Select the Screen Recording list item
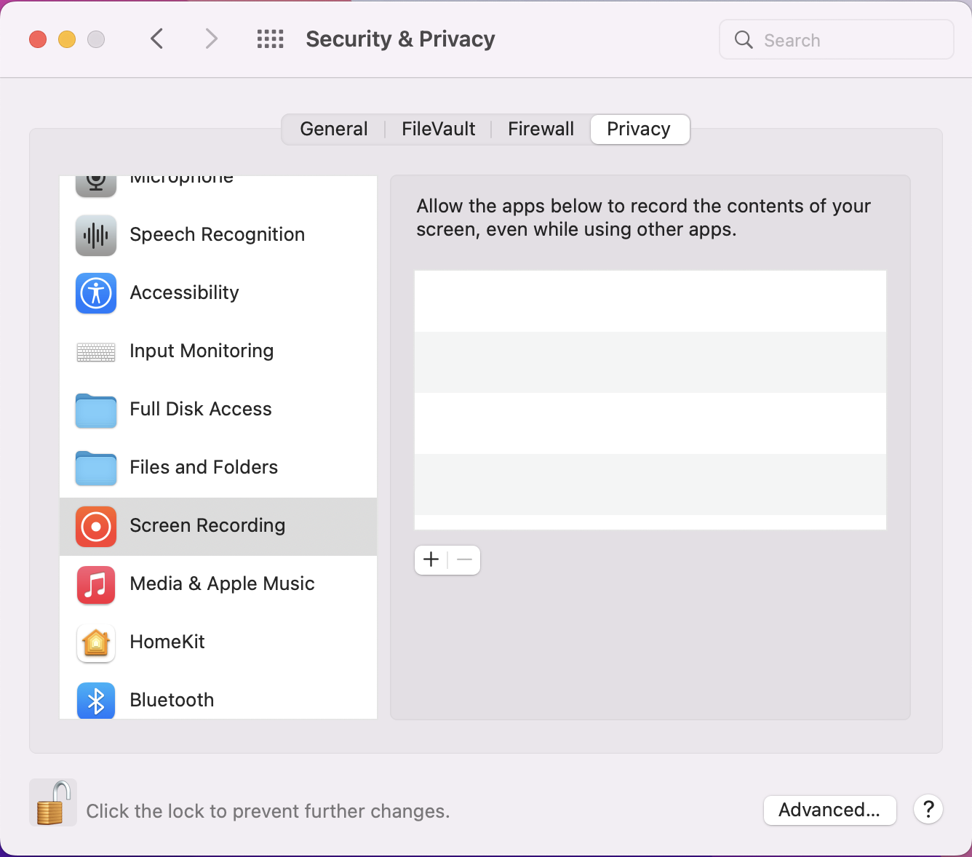The width and height of the screenshot is (972, 857). (218, 527)
